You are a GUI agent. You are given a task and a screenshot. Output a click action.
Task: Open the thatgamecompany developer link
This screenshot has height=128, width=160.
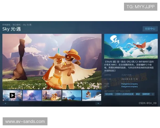[129, 84]
